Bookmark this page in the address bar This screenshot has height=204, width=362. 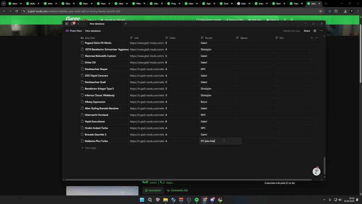pos(320,11)
